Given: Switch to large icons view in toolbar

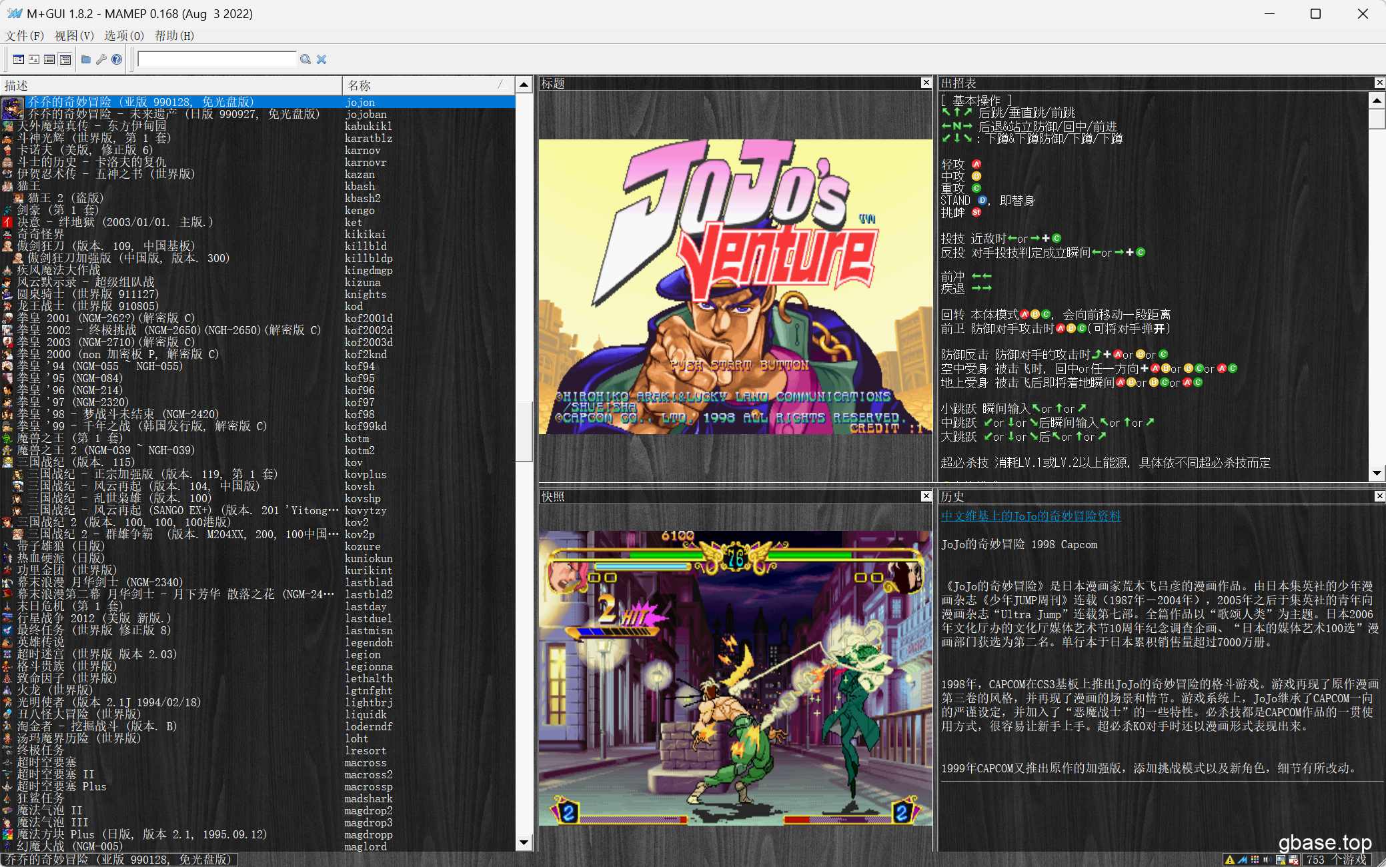Looking at the screenshot, I should (x=19, y=59).
